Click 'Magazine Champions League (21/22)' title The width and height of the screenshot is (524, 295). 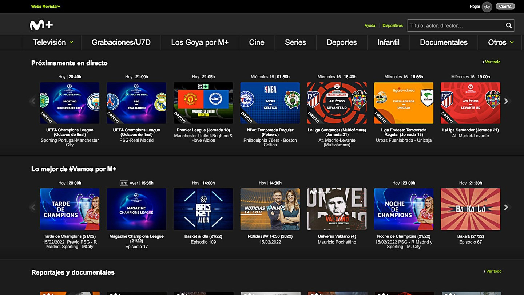point(136,239)
